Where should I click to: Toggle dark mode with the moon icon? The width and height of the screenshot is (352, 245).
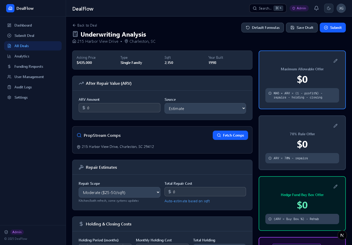coord(329,8)
